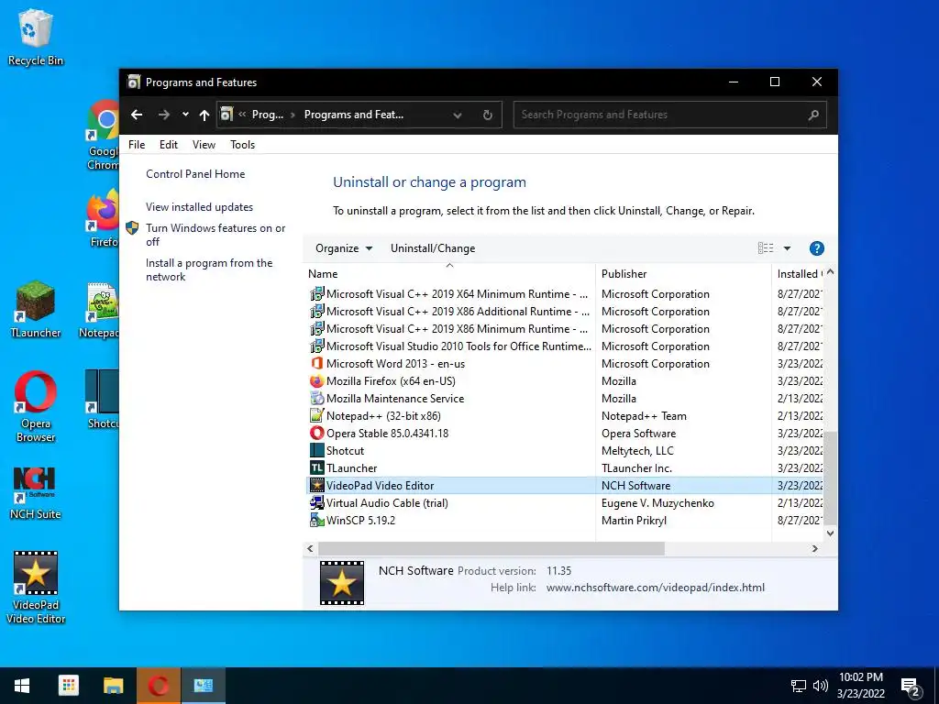
Task: Click the Uninstall/Change button
Action: (433, 247)
